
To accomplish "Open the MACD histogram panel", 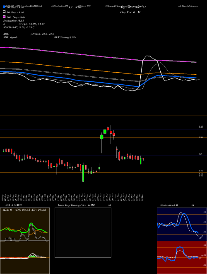I will click(25, 257).
